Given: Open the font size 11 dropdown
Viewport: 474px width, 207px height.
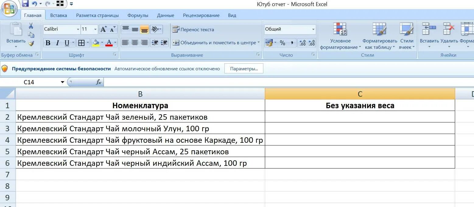Looking at the screenshot, I should (x=95, y=29).
